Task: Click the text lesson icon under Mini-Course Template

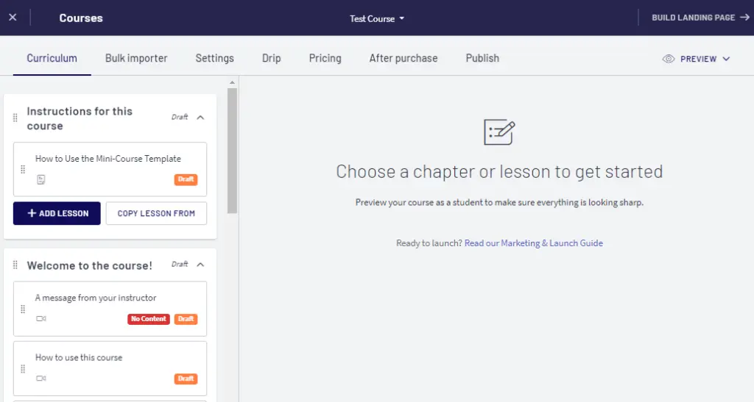Action: (41, 179)
